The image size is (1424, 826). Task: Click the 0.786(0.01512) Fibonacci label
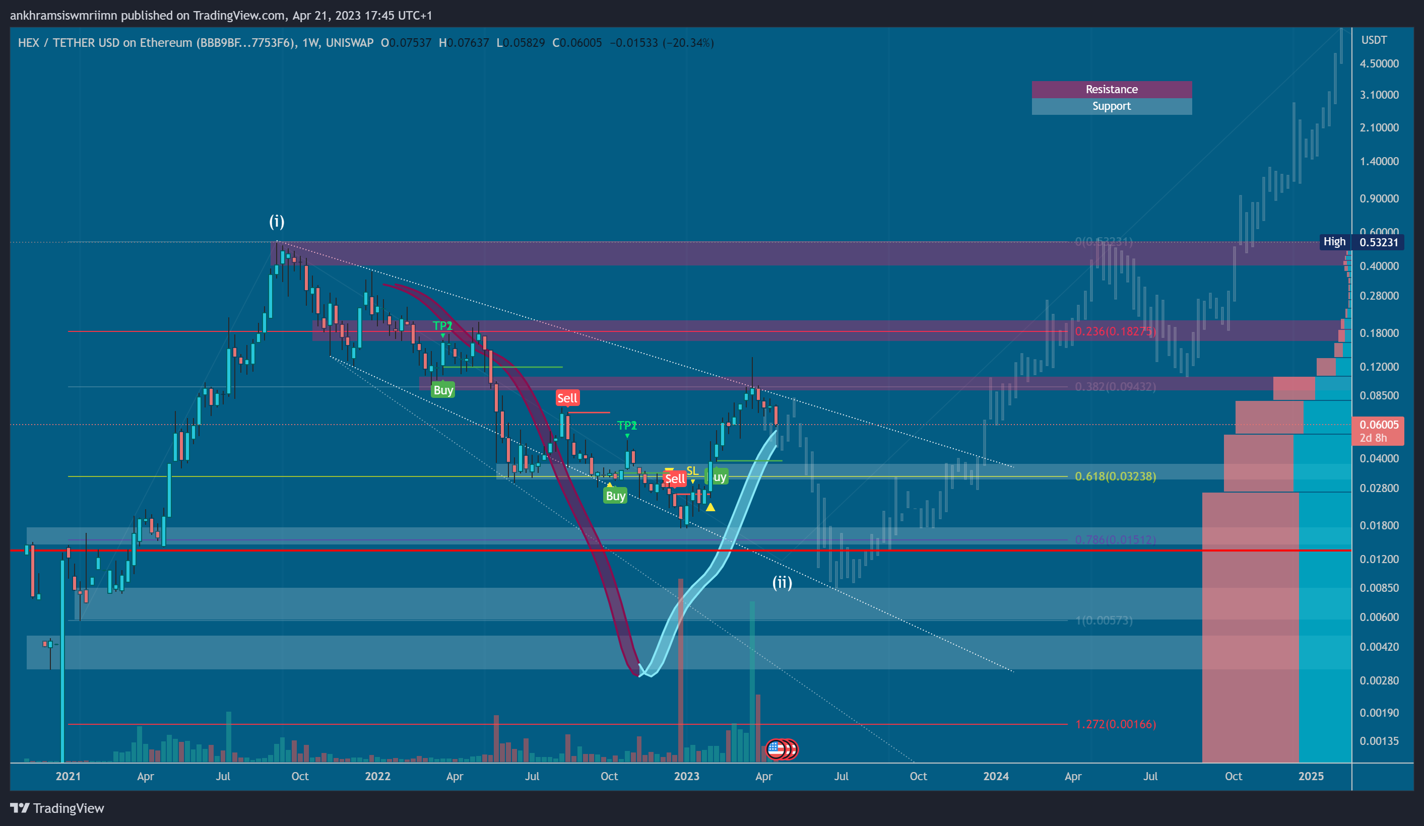coord(1115,539)
